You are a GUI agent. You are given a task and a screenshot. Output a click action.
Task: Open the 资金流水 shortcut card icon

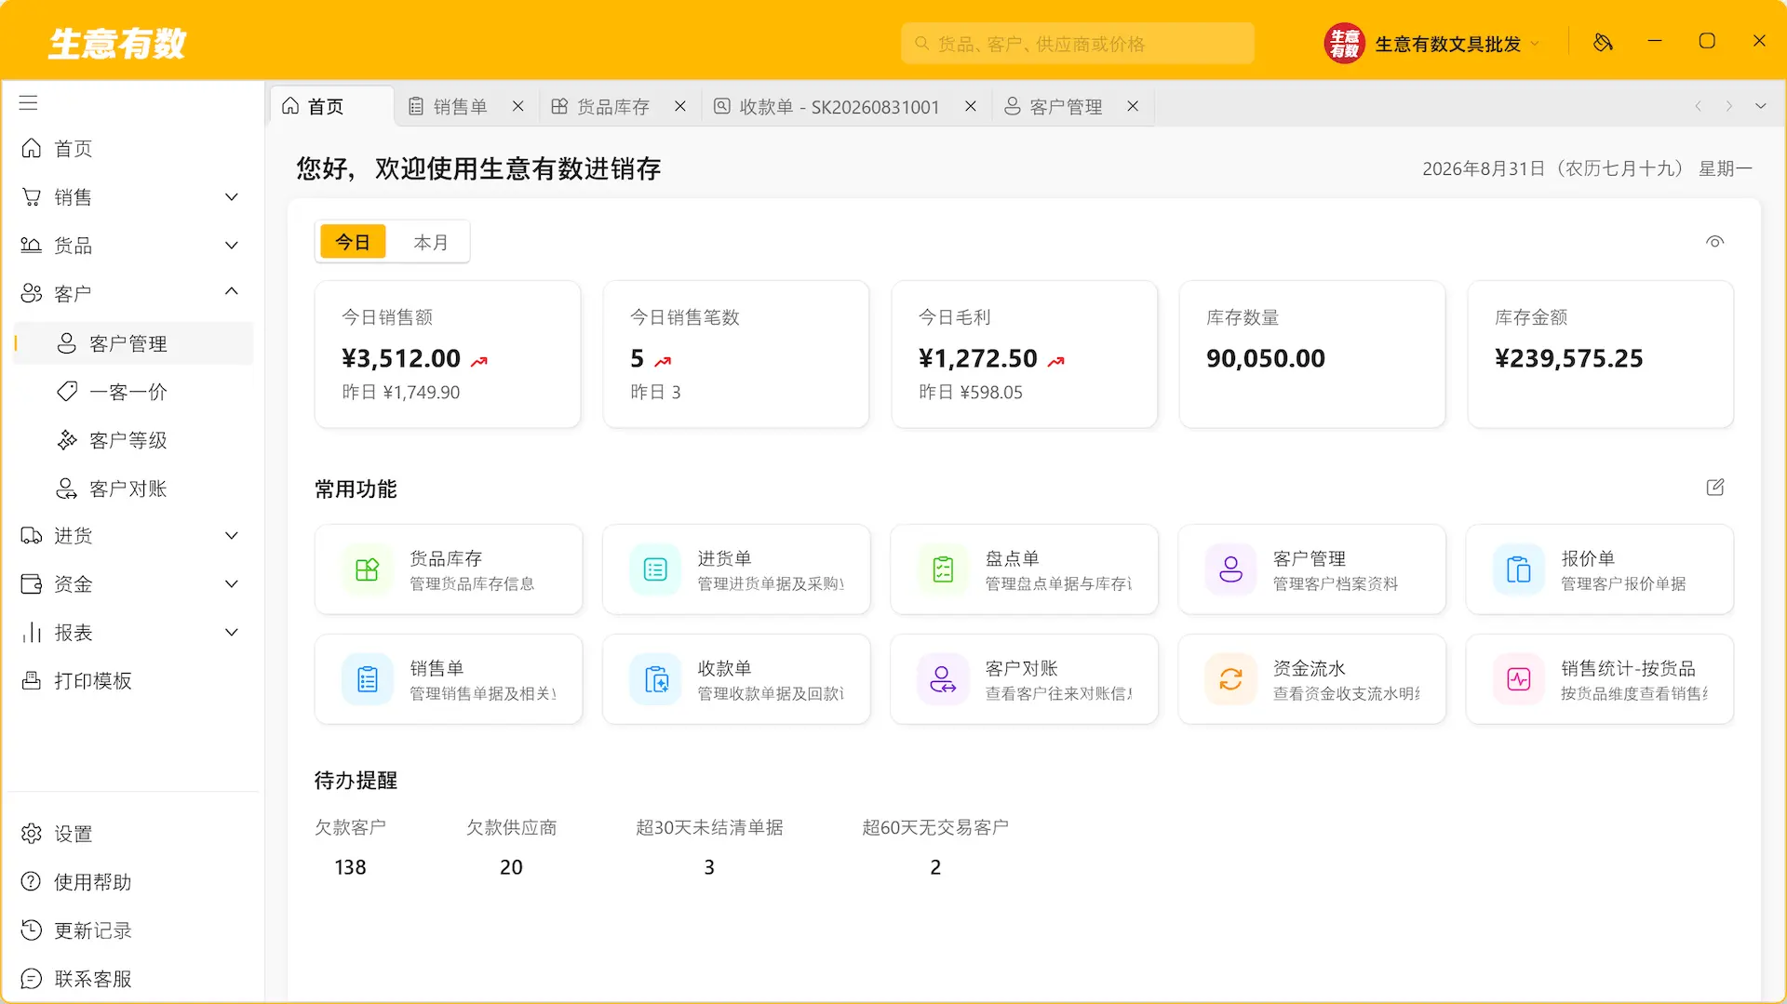[x=1230, y=679]
